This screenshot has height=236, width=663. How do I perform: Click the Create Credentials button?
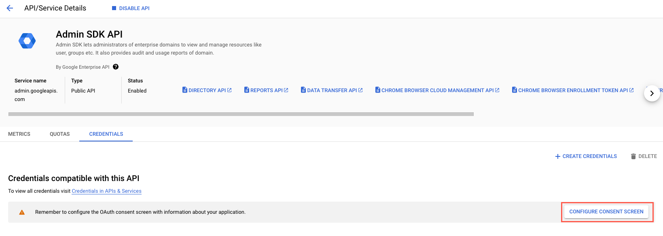tap(586, 156)
